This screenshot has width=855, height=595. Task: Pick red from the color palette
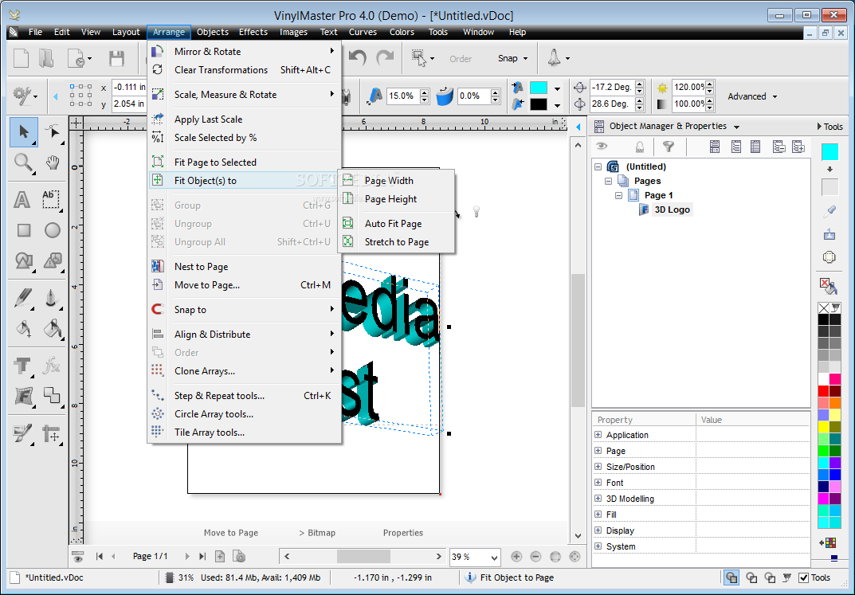click(x=823, y=390)
